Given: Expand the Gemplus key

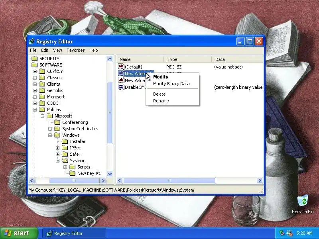Looking at the screenshot, I should point(35,90).
